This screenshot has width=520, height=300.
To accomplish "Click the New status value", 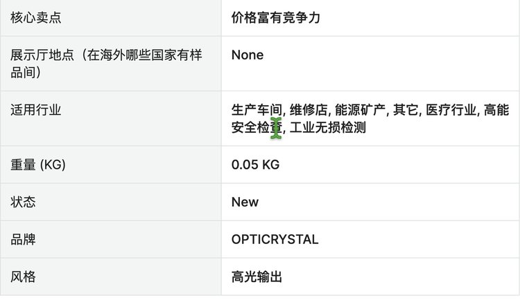I will 245,203.
